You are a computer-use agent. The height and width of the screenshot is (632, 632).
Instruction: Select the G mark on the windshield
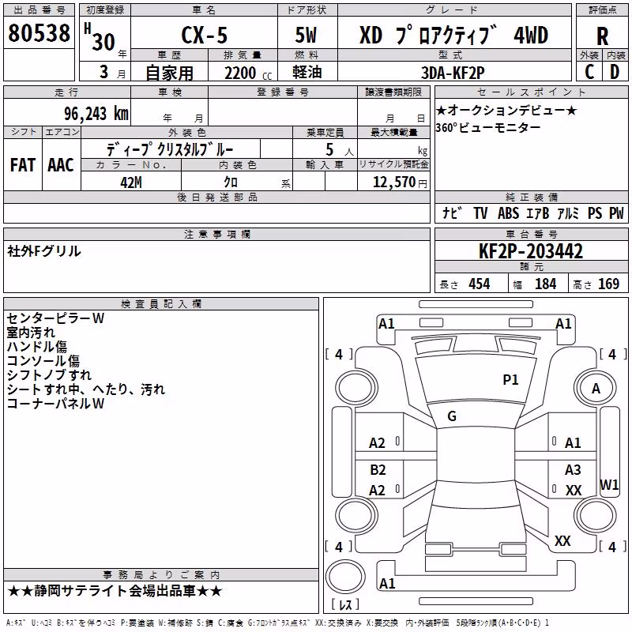tap(452, 416)
